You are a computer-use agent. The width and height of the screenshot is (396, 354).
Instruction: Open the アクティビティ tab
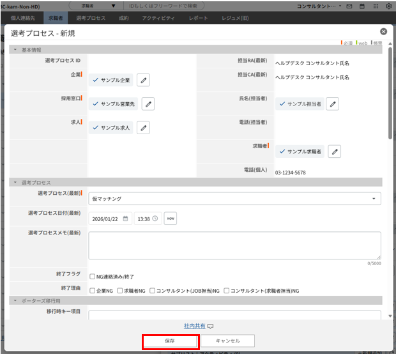pyautogui.click(x=158, y=19)
